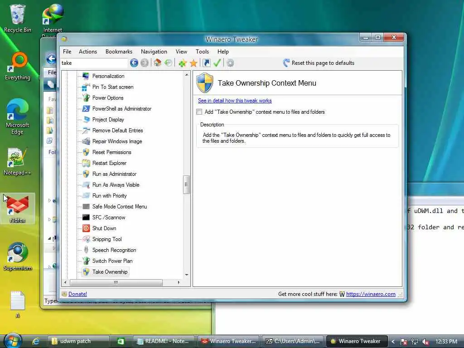Click PowerShell as Administrator icon
464x348 pixels.
tap(86, 109)
